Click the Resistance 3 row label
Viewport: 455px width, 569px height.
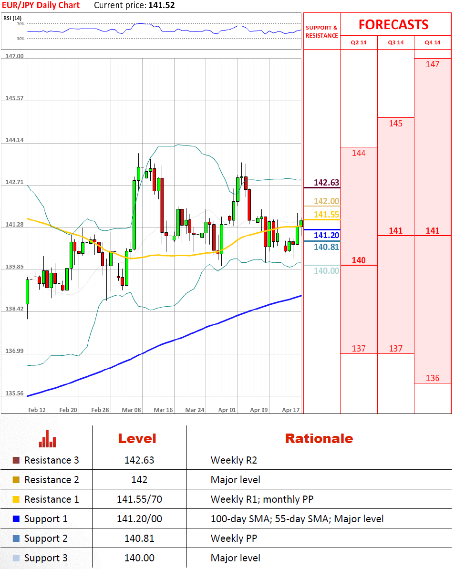(52, 460)
